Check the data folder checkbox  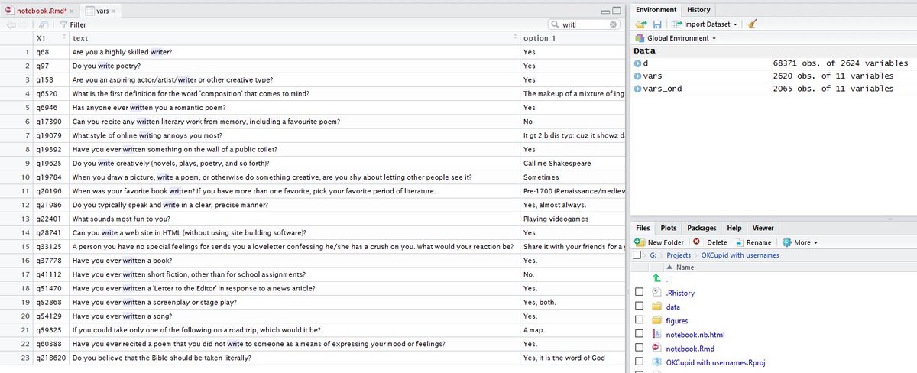pos(638,307)
